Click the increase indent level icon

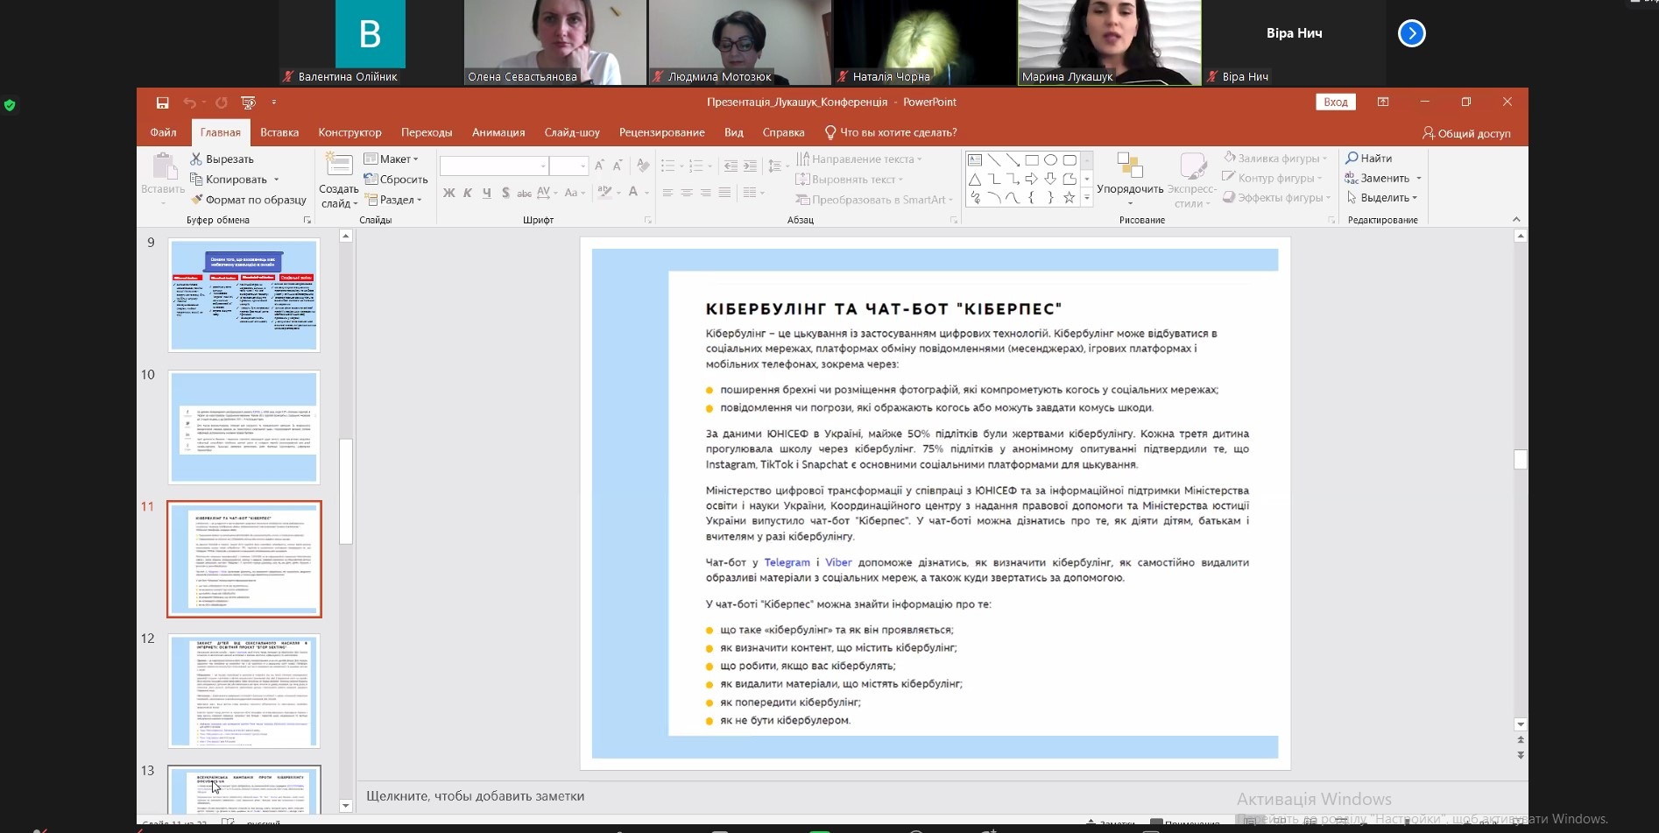(750, 166)
